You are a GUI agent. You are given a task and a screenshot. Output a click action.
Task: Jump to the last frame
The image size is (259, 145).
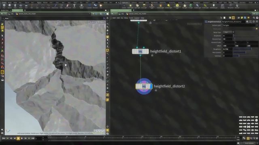33,139
